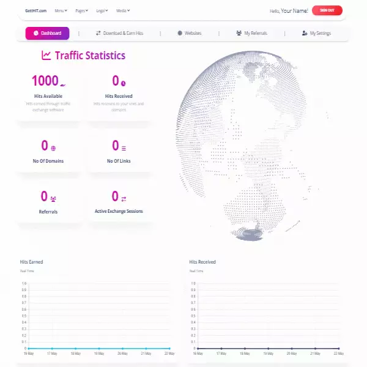Click the exchange arrows icon for Active Sessions
This screenshot has height=367, width=367.
pos(124,199)
